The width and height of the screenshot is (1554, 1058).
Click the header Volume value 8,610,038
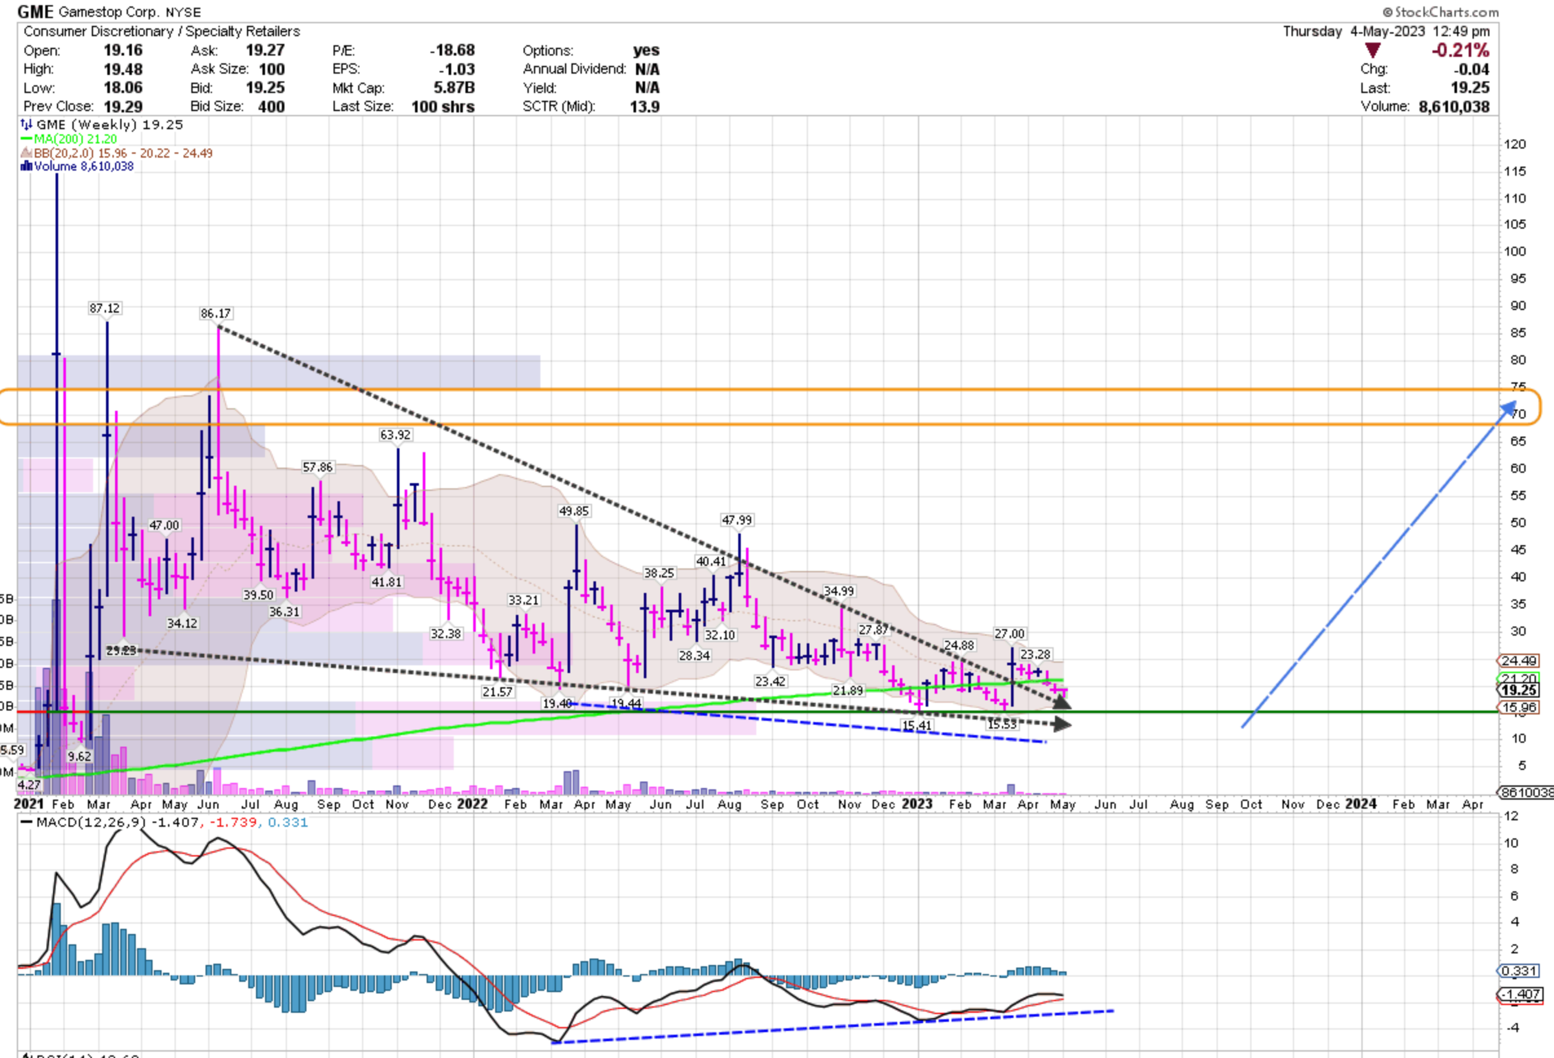point(1454,107)
